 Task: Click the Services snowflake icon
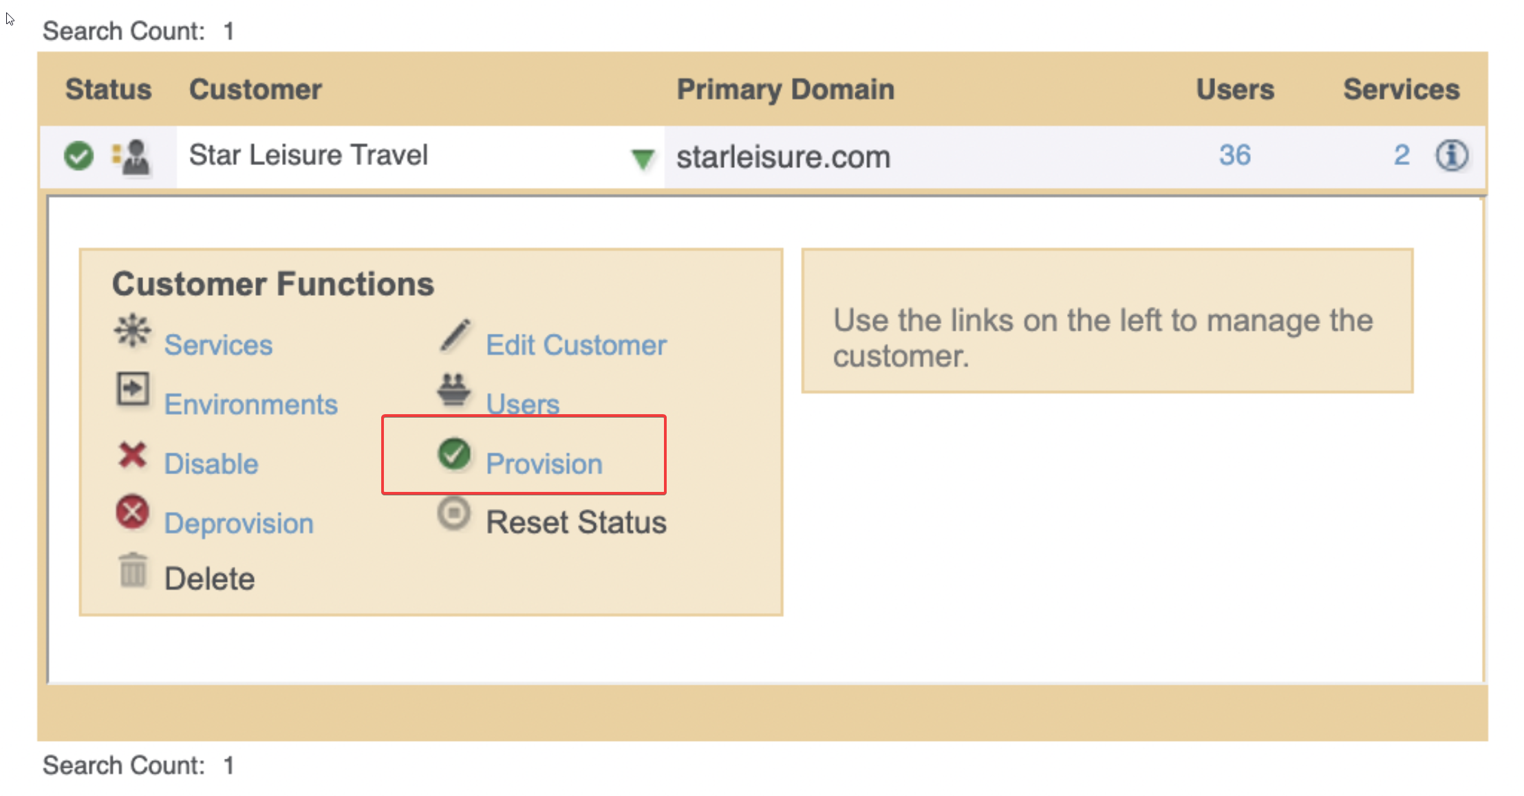(x=132, y=332)
